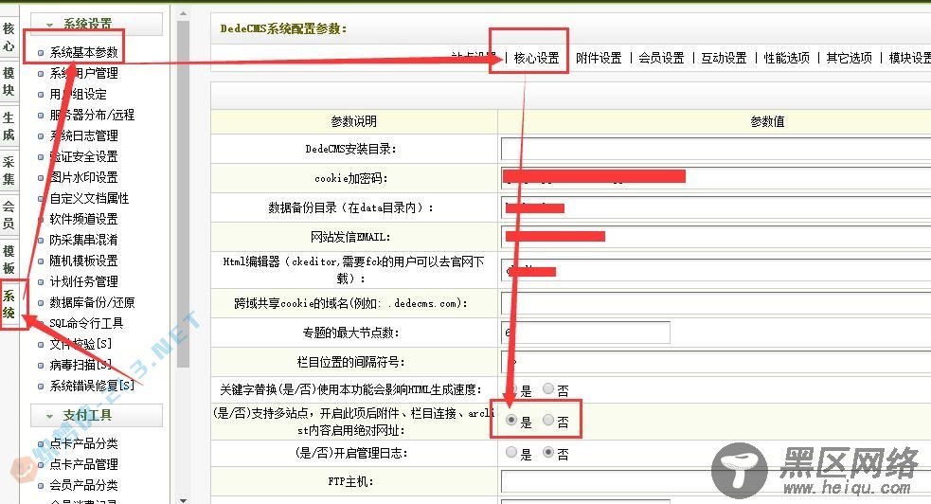Open 病毒扫描[S] link
The image size is (931, 504).
pyautogui.click(x=81, y=365)
